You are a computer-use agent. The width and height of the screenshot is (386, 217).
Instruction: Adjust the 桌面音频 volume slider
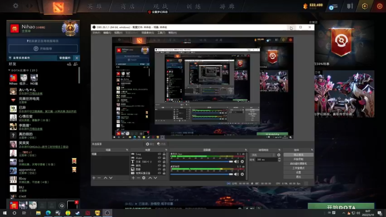click(202, 174)
